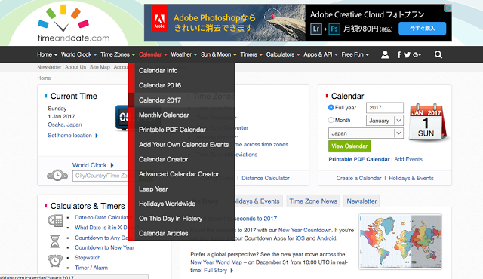Click the Adobe logo in the banner
483x279 pixels.
[x=159, y=18]
